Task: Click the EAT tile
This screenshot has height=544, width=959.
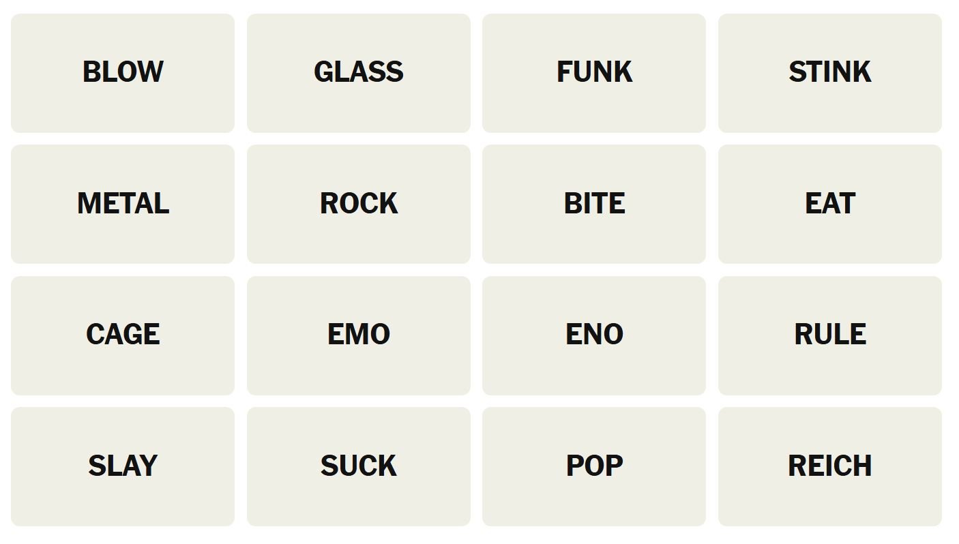Action: [x=829, y=204]
